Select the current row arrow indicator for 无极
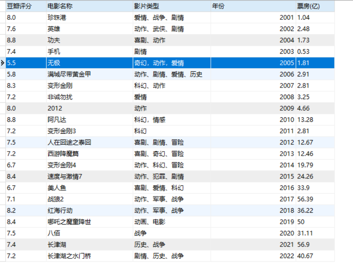 3,63
